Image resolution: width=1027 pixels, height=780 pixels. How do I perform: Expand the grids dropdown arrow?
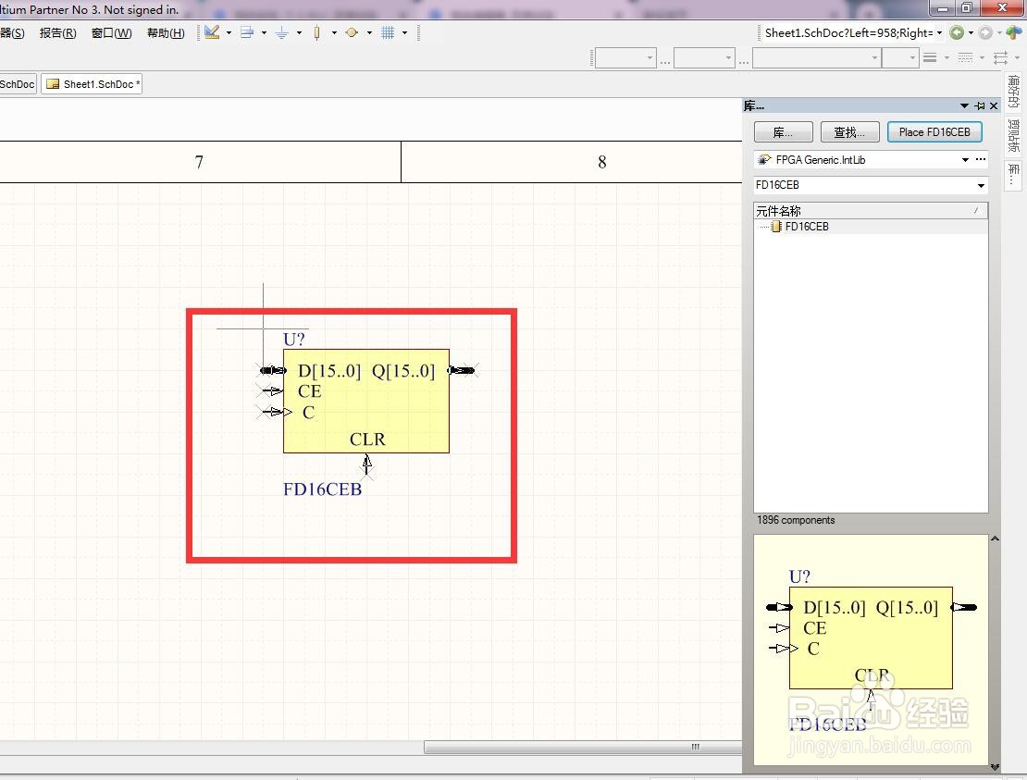pyautogui.click(x=404, y=32)
